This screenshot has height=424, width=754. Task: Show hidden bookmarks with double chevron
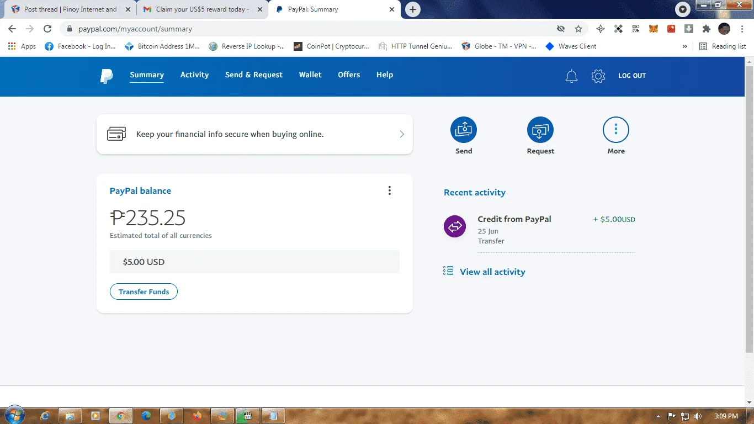(x=685, y=46)
